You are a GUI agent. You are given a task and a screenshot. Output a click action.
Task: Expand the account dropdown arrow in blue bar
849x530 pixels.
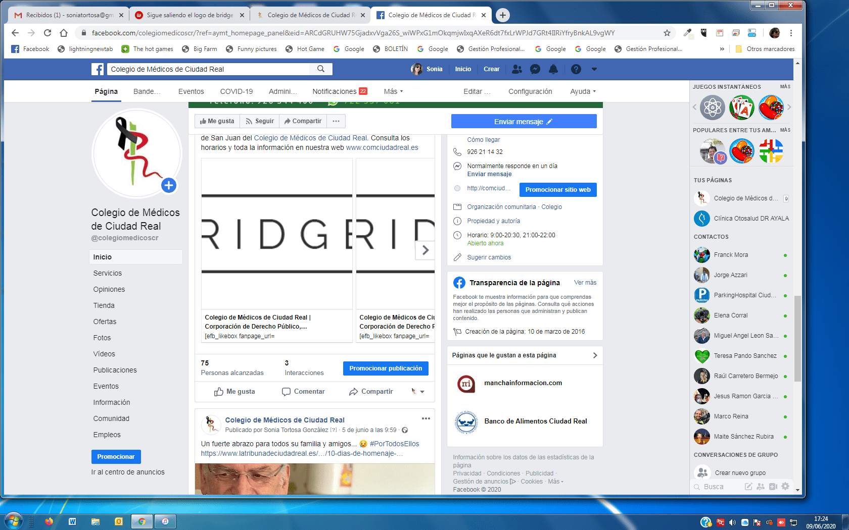click(594, 69)
